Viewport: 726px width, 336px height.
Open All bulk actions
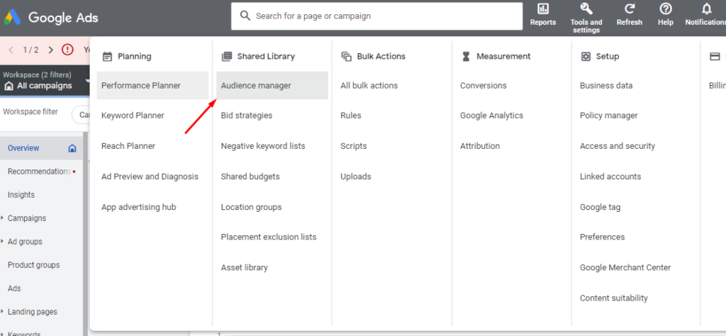point(369,86)
